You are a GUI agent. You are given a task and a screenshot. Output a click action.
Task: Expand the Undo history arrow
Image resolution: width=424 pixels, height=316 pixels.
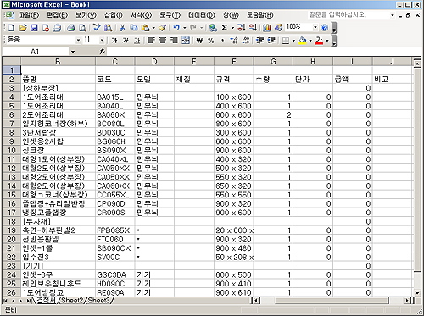(185, 28)
